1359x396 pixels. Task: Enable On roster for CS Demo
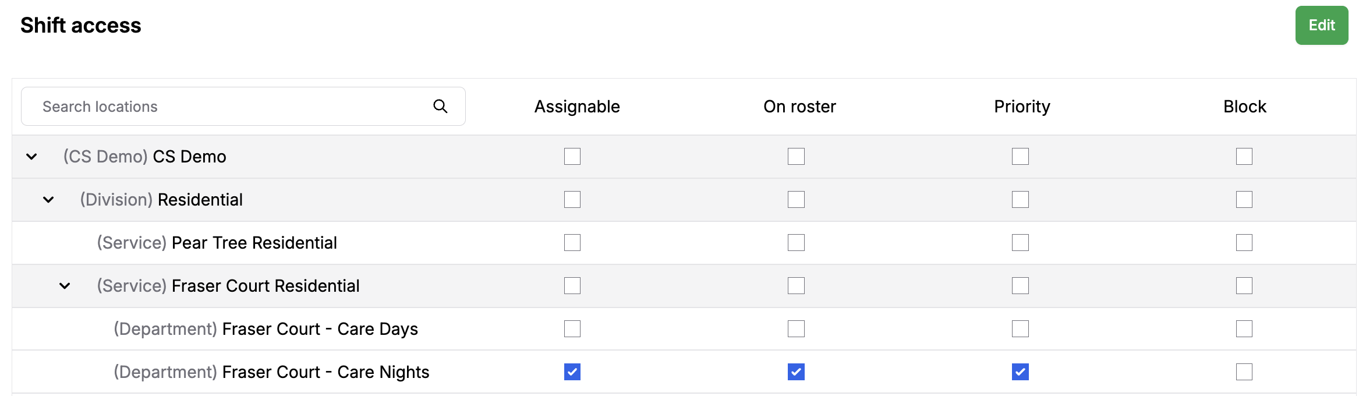click(x=796, y=156)
